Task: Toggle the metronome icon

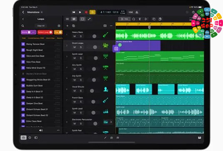Action: click(x=137, y=12)
